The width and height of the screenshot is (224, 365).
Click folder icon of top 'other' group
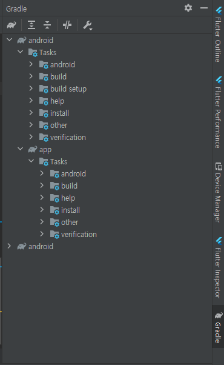[44, 126]
